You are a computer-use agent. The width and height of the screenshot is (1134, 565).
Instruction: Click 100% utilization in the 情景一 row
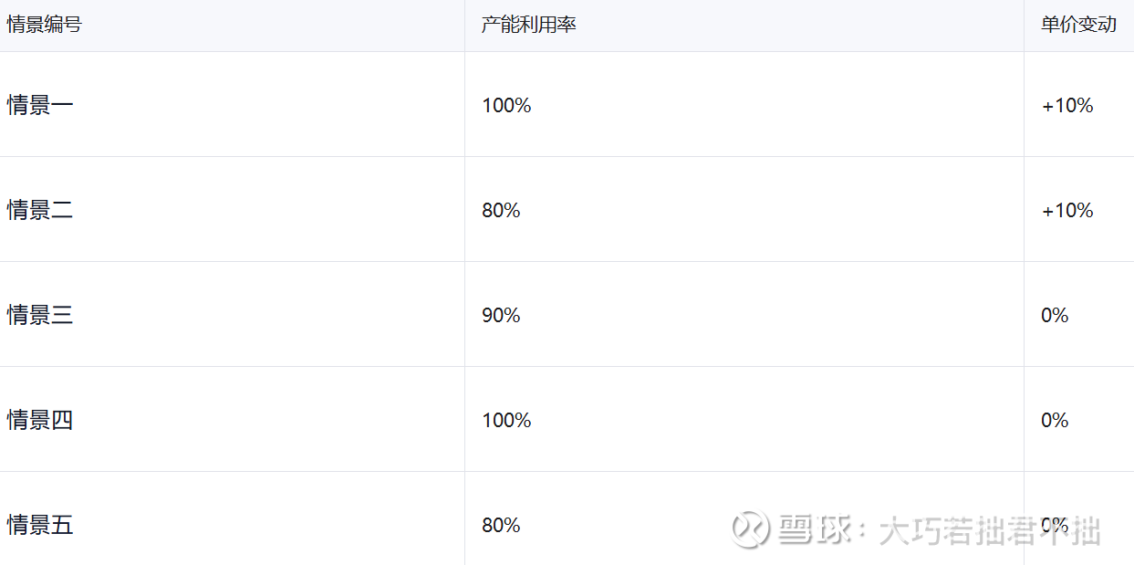coord(506,105)
